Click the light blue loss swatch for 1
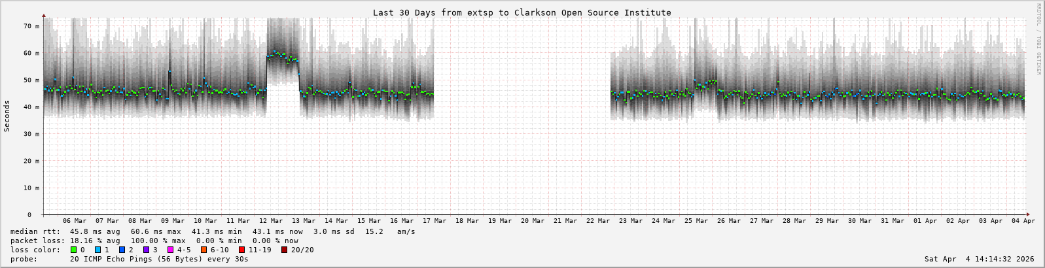This screenshot has width=1045, height=268. (98, 250)
